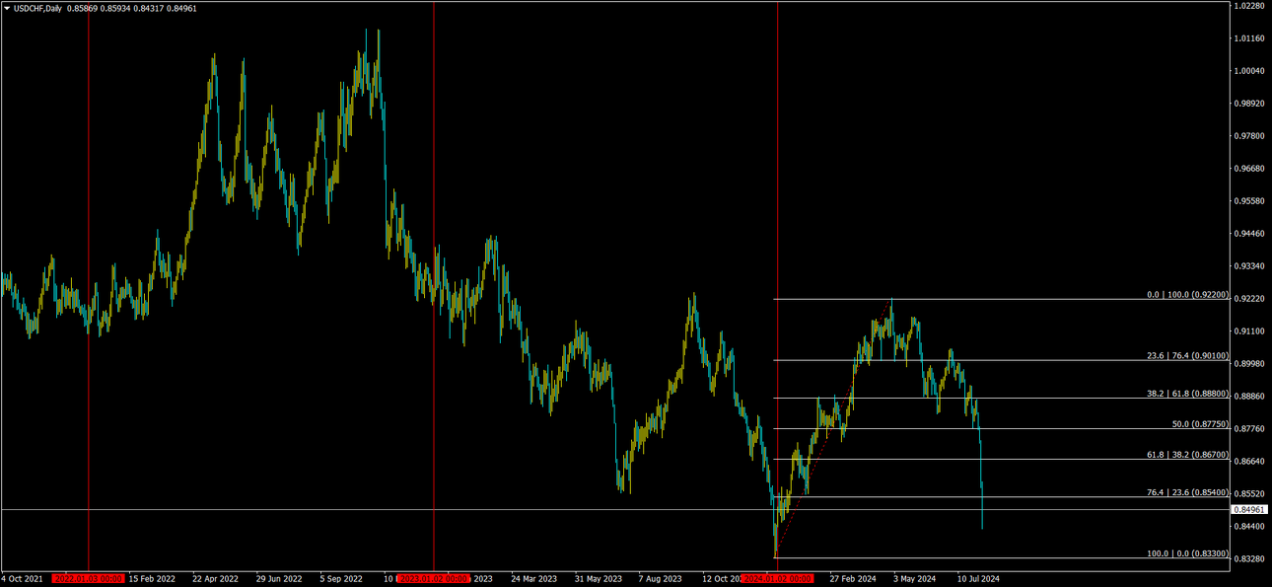Select Fibonacci level 23.6 | 76.4 (0.90100)
Image resolution: width=1272 pixels, height=587 pixels.
click(x=1187, y=355)
